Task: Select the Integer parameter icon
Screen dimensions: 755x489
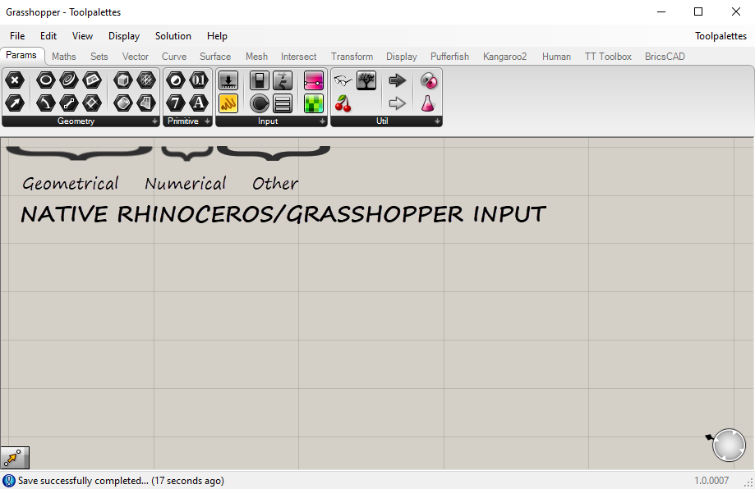Action: [174, 103]
